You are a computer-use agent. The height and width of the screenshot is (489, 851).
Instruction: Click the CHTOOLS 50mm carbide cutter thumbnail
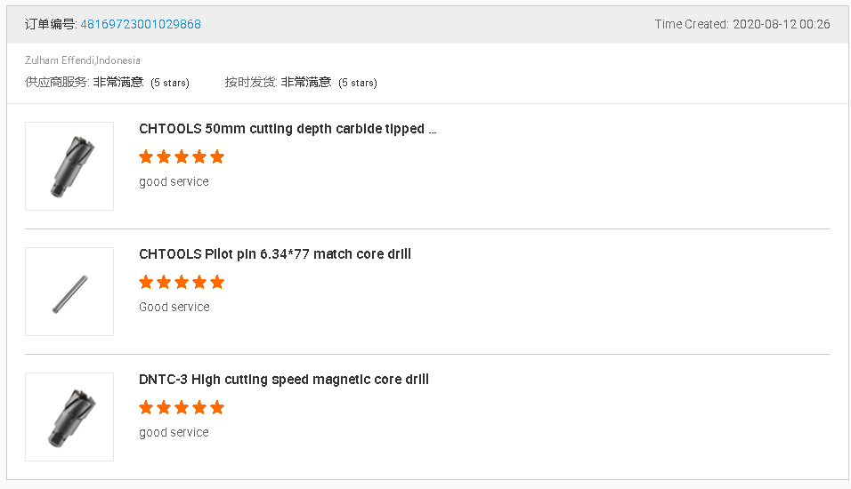[69, 166]
